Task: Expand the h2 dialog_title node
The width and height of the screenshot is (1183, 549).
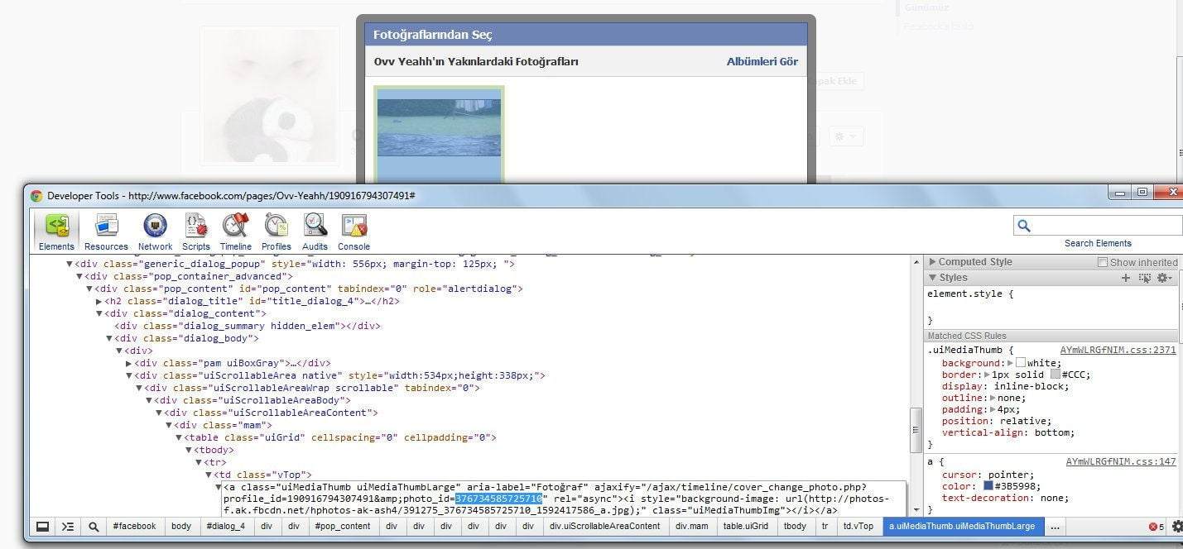Action: pyautogui.click(x=99, y=301)
